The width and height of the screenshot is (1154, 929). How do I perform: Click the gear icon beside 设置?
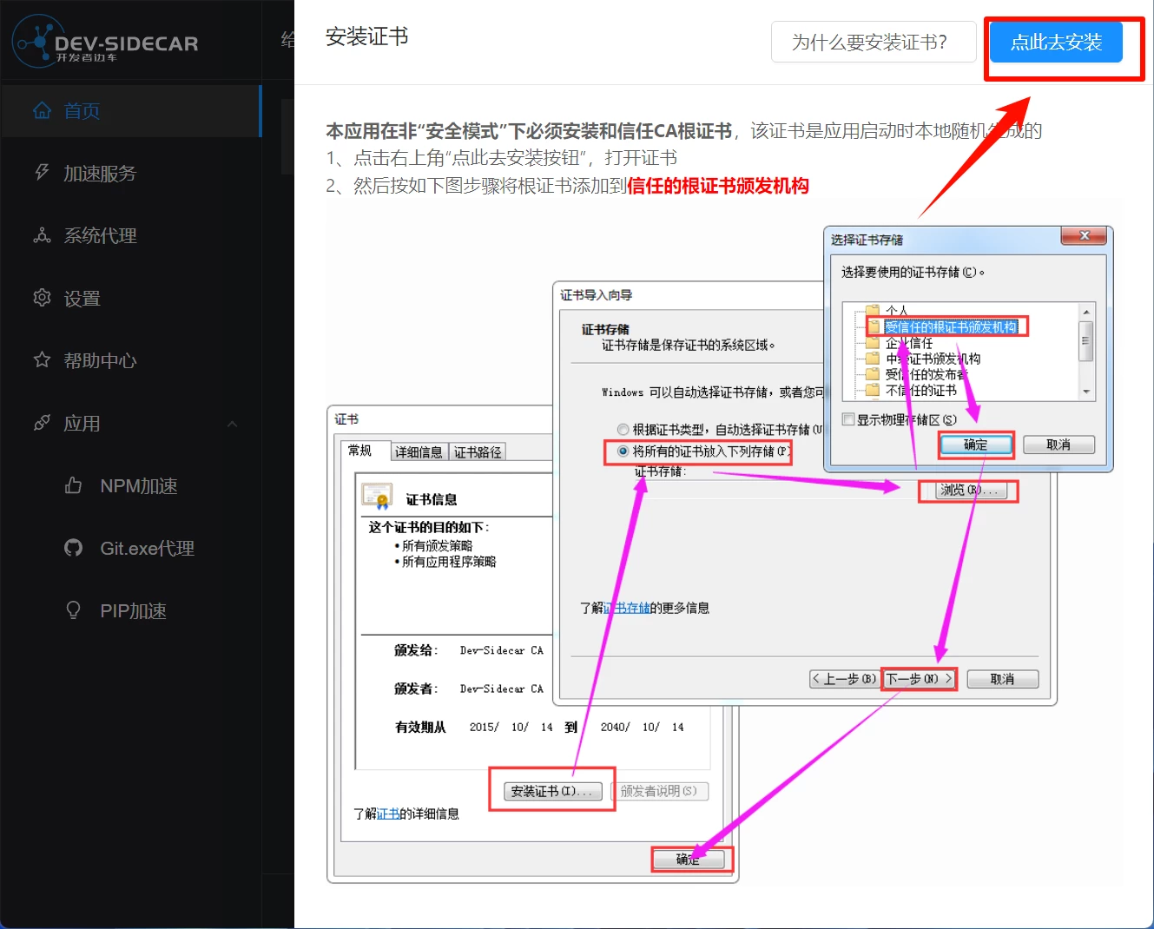point(42,298)
